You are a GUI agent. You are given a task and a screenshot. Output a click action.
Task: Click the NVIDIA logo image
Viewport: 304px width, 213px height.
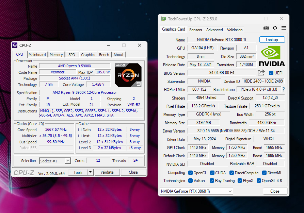(x=272, y=56)
